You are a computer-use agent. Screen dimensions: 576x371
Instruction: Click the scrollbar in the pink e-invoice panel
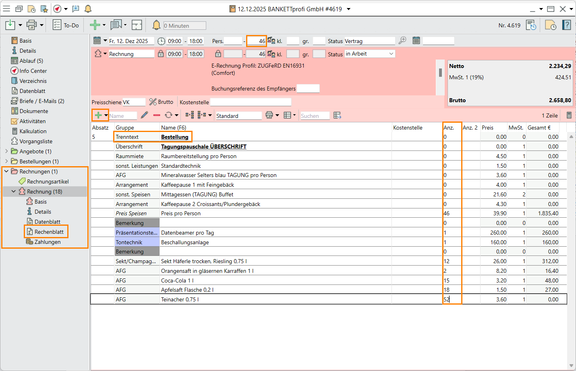pos(440,72)
